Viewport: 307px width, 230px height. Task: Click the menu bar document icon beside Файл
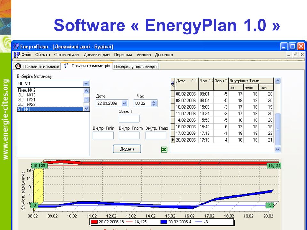(x=17, y=55)
